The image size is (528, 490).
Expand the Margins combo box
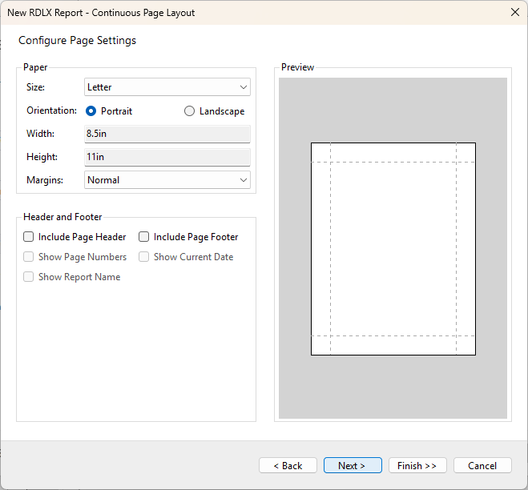click(167, 180)
